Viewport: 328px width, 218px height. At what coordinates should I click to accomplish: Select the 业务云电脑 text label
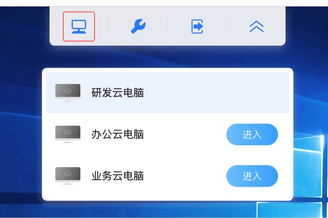click(118, 176)
